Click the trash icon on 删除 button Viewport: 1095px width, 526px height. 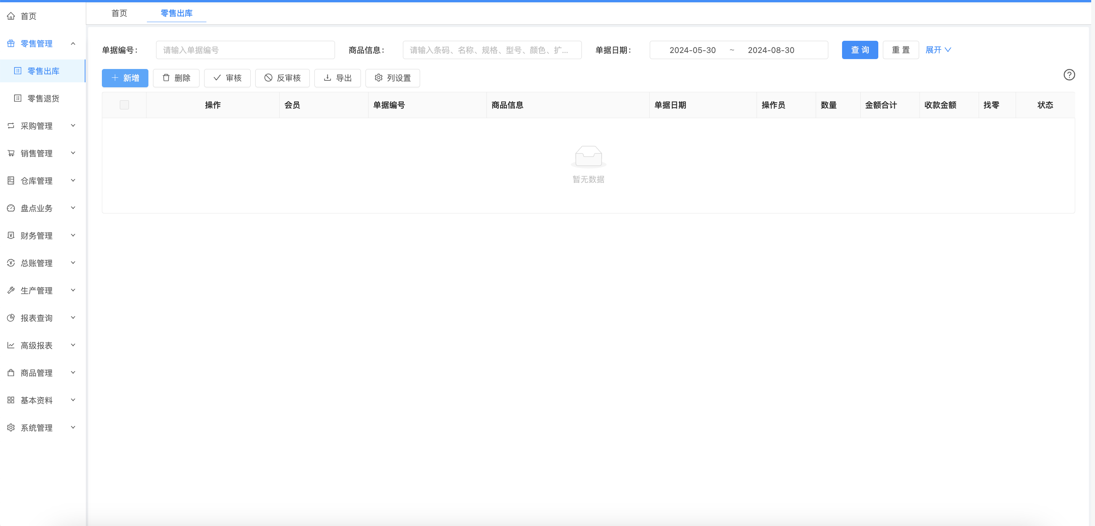[166, 78]
